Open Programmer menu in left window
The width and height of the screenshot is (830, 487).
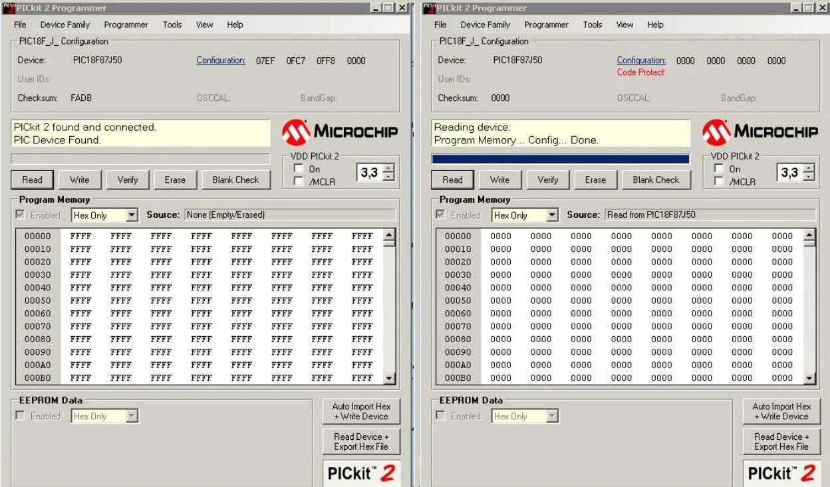126,25
